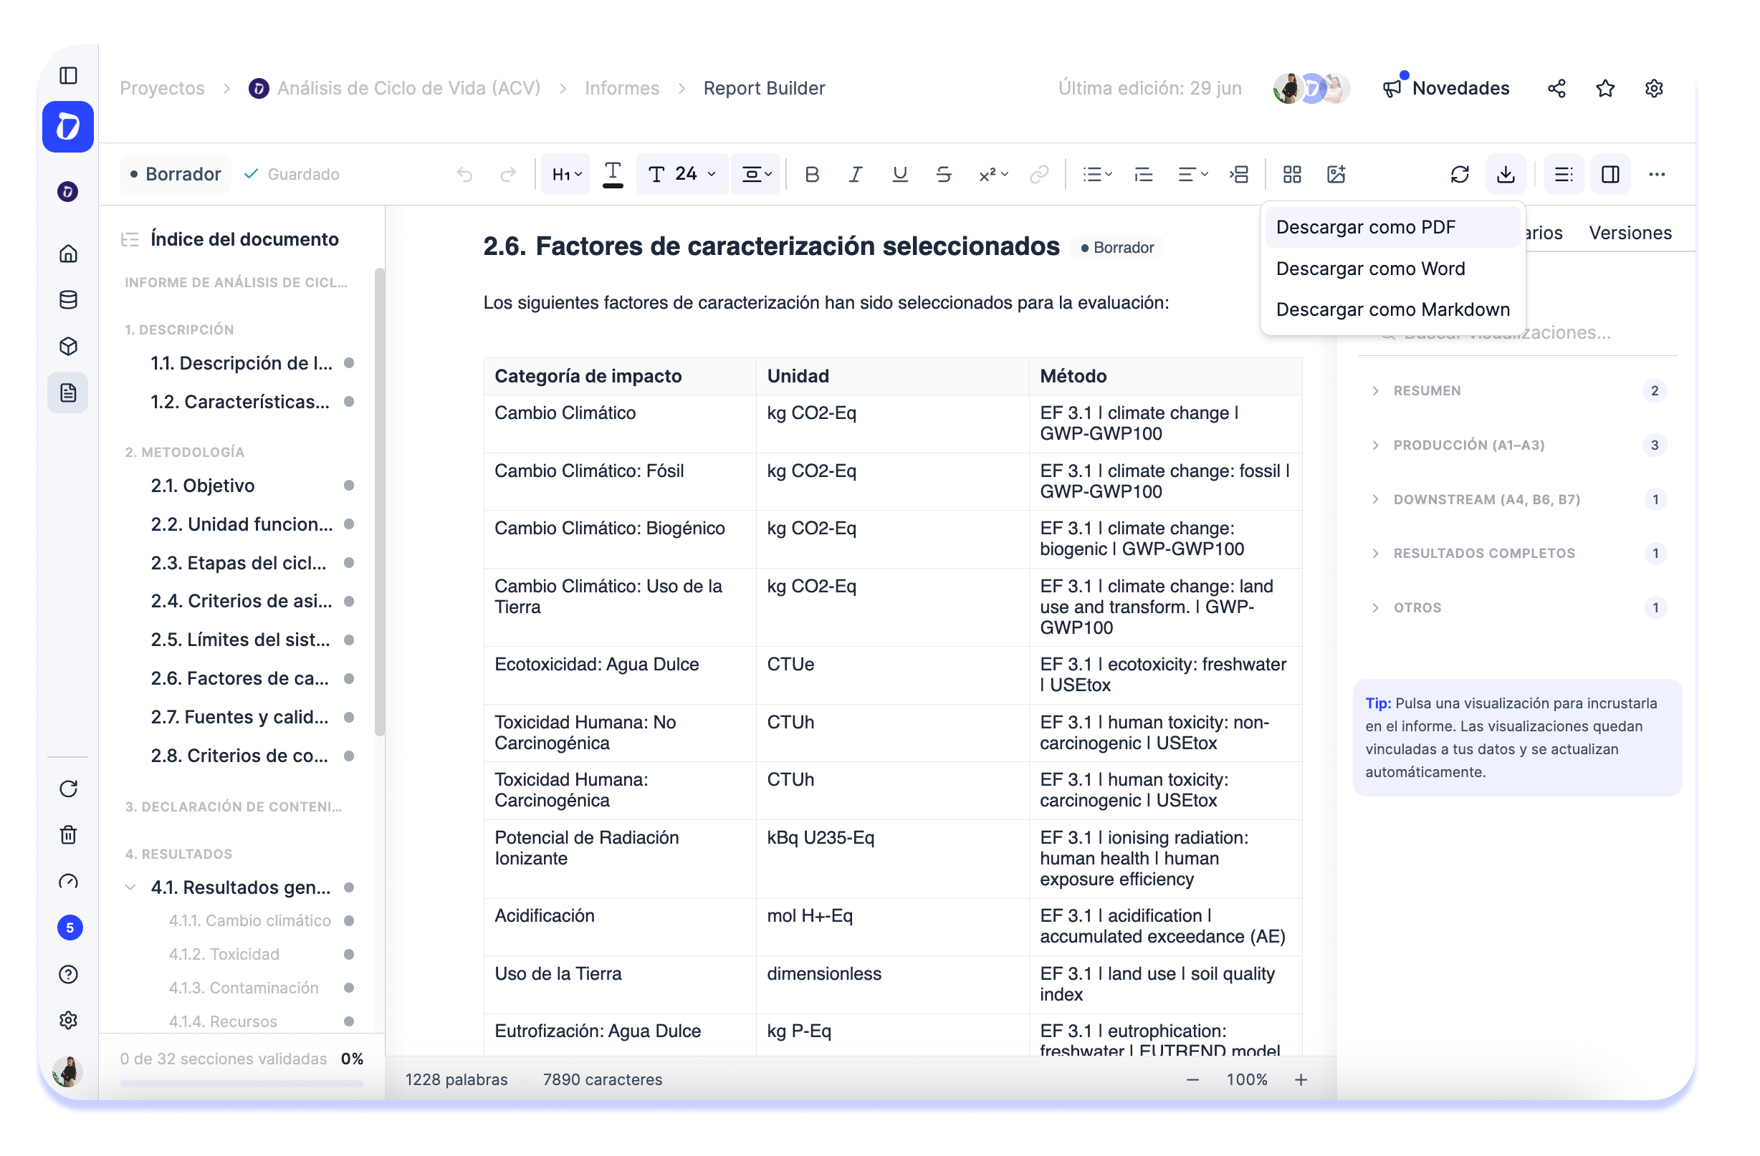The image size is (1760, 1156).
Task: Select Descargar como Markdown
Action: point(1393,310)
